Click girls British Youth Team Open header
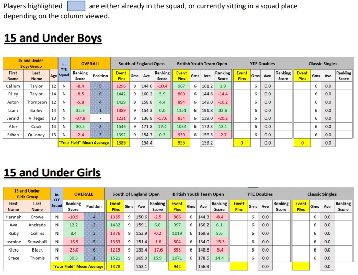Image resolution: width=358 pixels, height=275 pixels. [x=198, y=194]
